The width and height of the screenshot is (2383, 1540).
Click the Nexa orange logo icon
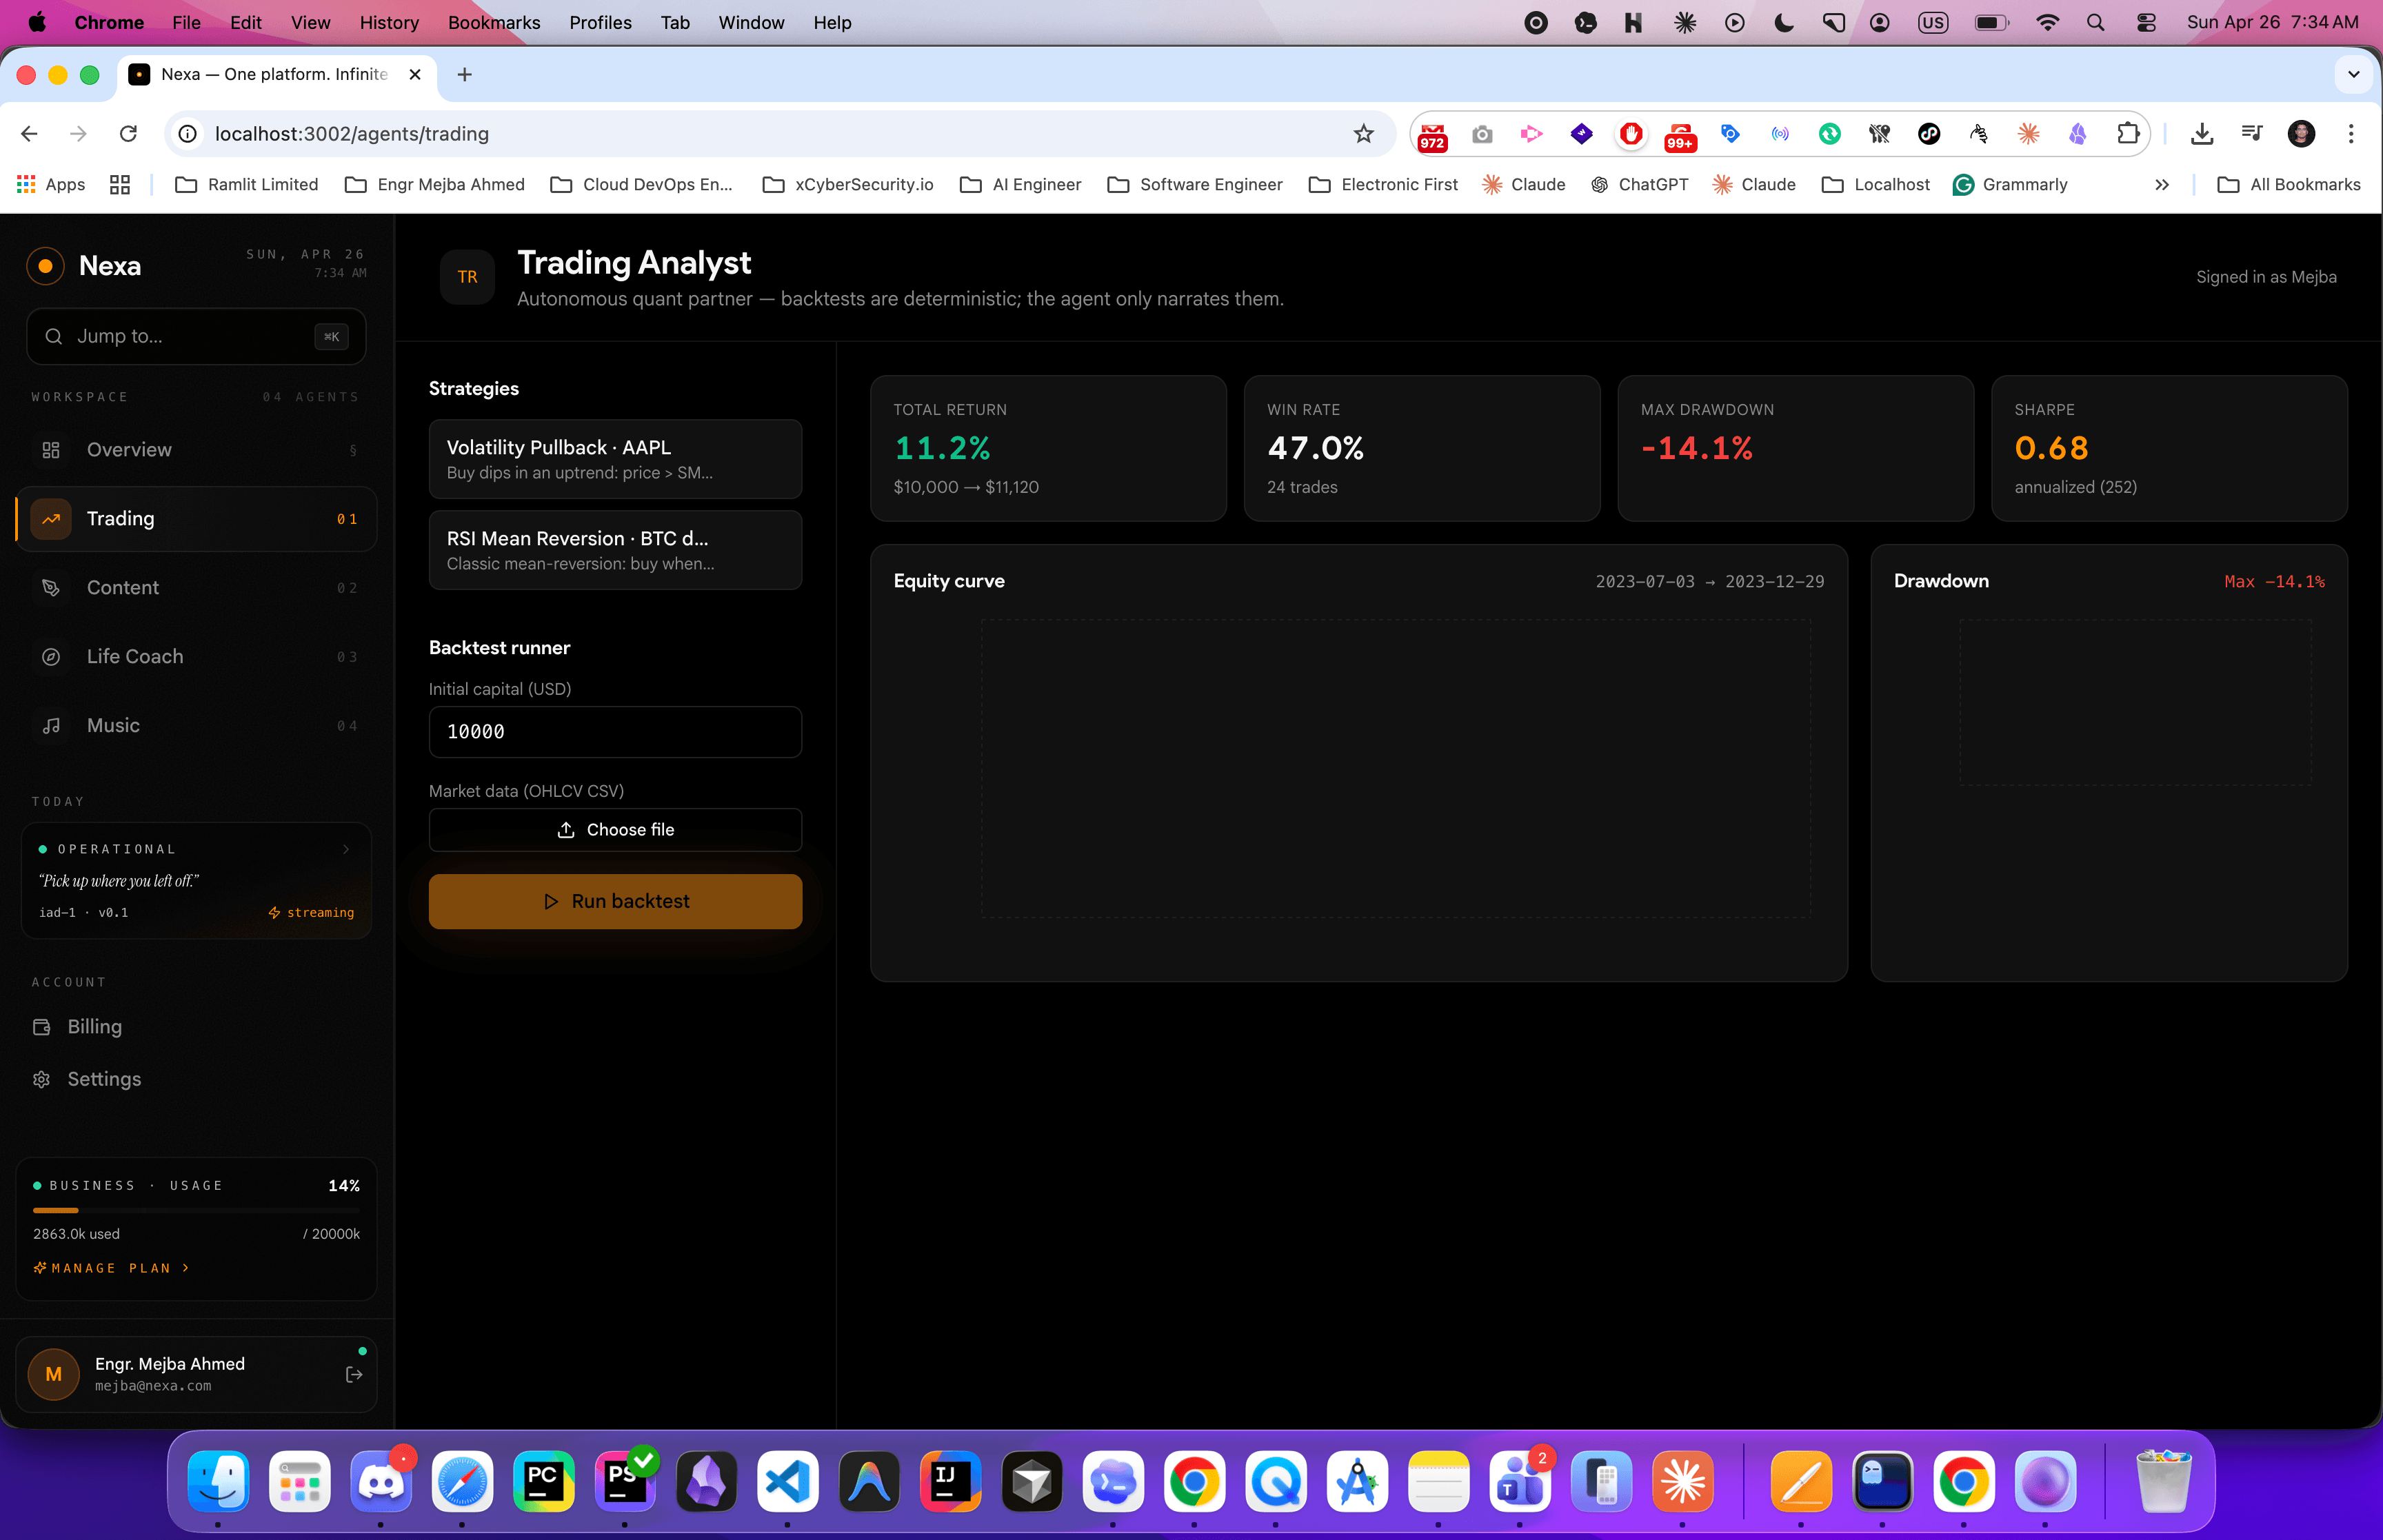45,266
